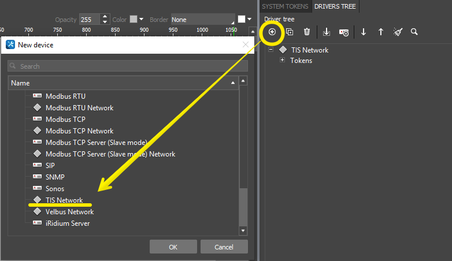Viewport: 452px width, 261px height.
Task: Select the DRIVERS TREE tab
Action: point(335,6)
